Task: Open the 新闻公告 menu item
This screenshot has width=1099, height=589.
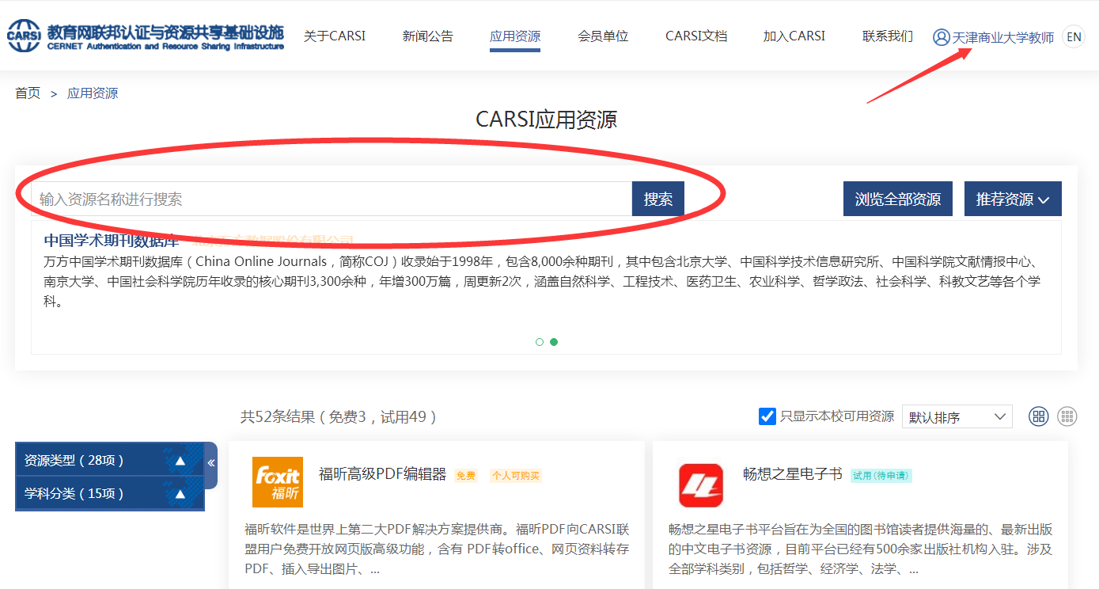Action: click(x=427, y=36)
